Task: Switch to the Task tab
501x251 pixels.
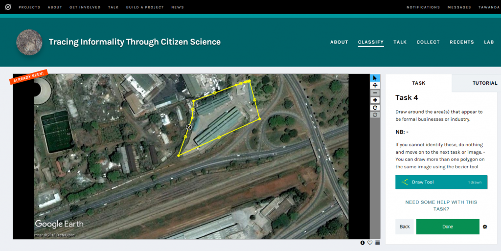Action: [x=419, y=83]
